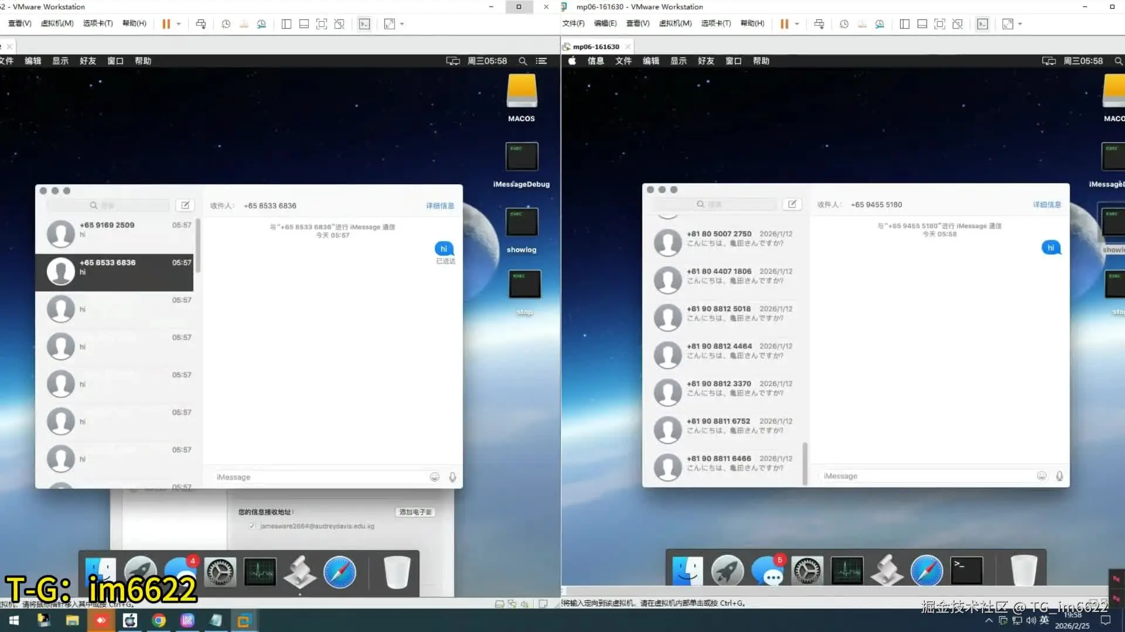
Task: Open iMessageDebug exec file on left desktop
Action: (x=521, y=157)
